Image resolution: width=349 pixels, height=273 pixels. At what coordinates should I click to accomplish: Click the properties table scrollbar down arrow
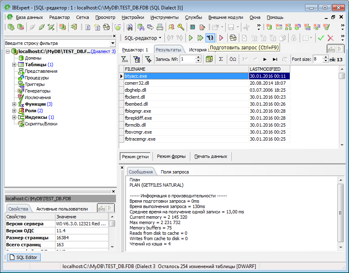pos(112,247)
